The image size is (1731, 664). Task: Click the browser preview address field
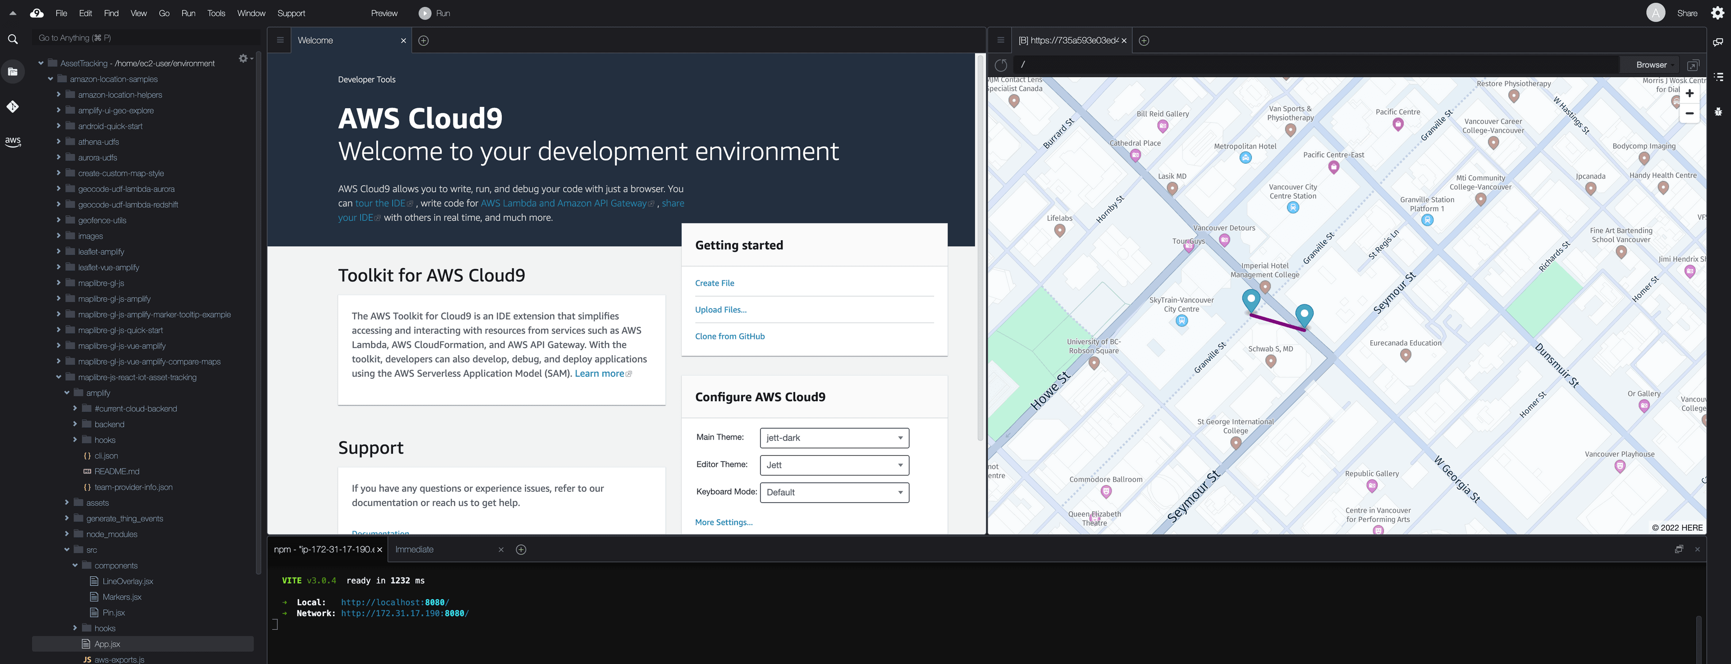(x=1316, y=65)
